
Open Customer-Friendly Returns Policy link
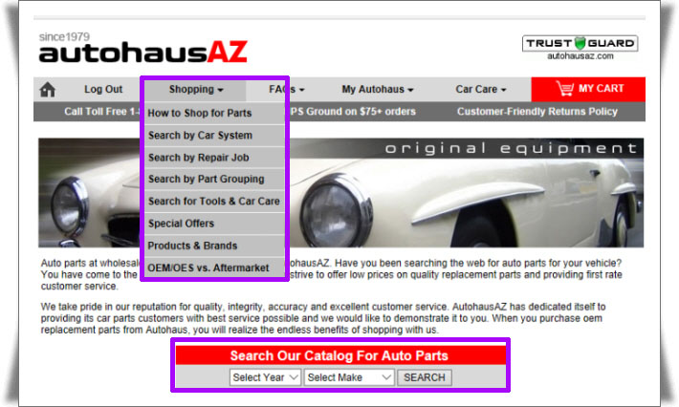(537, 112)
